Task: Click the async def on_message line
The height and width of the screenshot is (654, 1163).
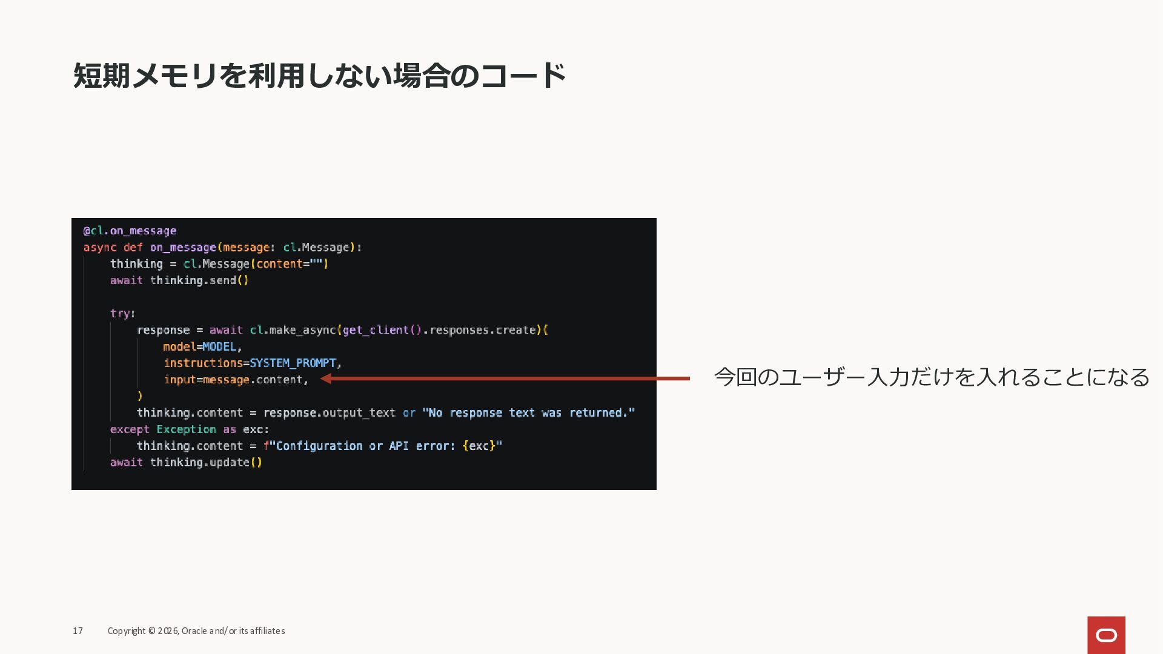Action: pyautogui.click(x=222, y=247)
